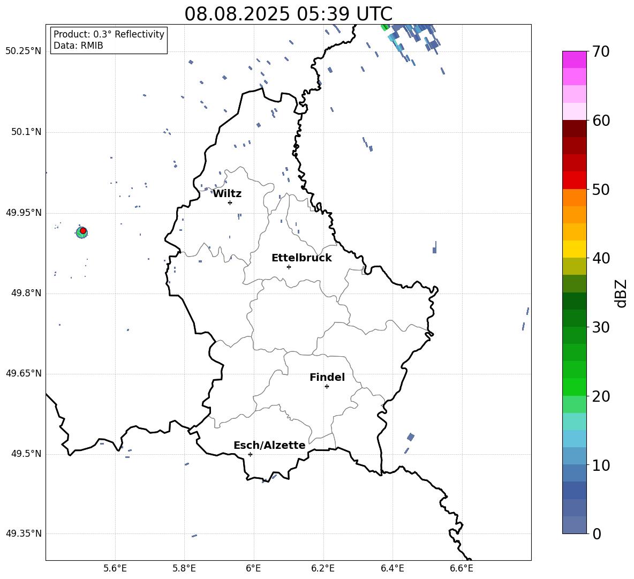Click the Findel station cross marker
This screenshot has height=579, width=634.
point(327,387)
